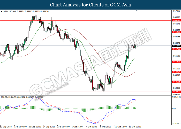Viewport: 181px width, 129px height.
Task: Click the MACD zero level label 0.00
Action: tap(174, 109)
